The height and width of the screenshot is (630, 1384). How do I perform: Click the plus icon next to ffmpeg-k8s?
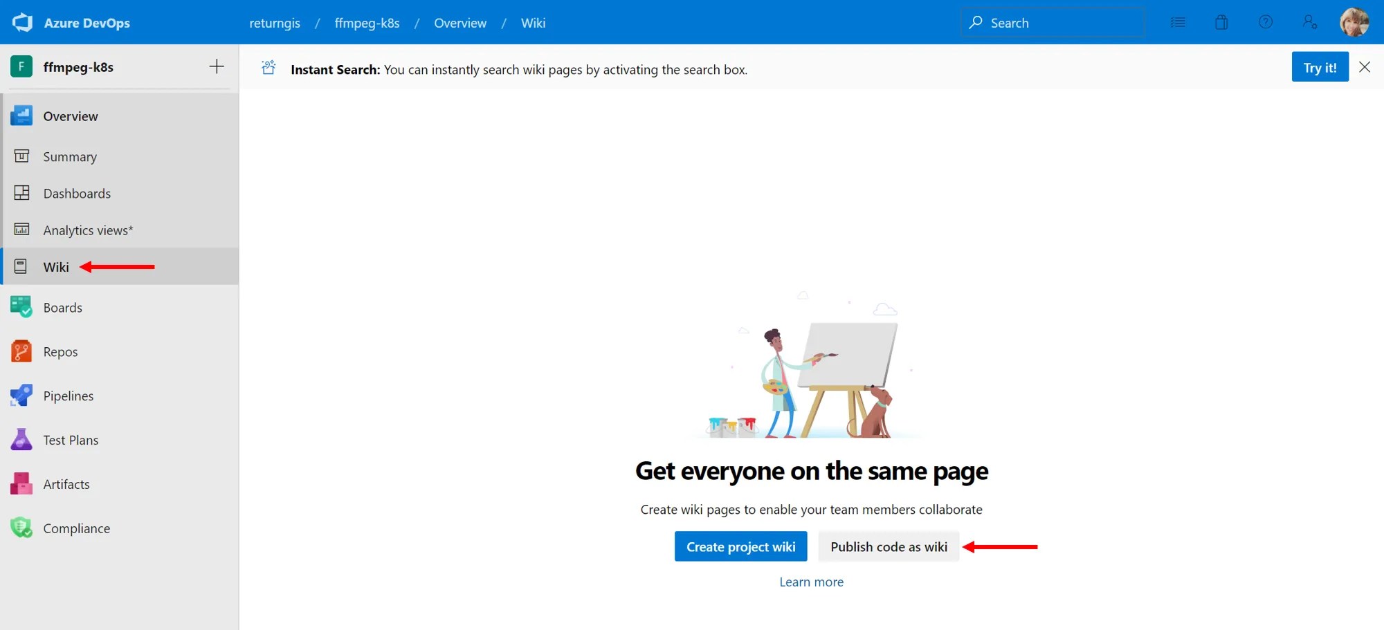[217, 66]
